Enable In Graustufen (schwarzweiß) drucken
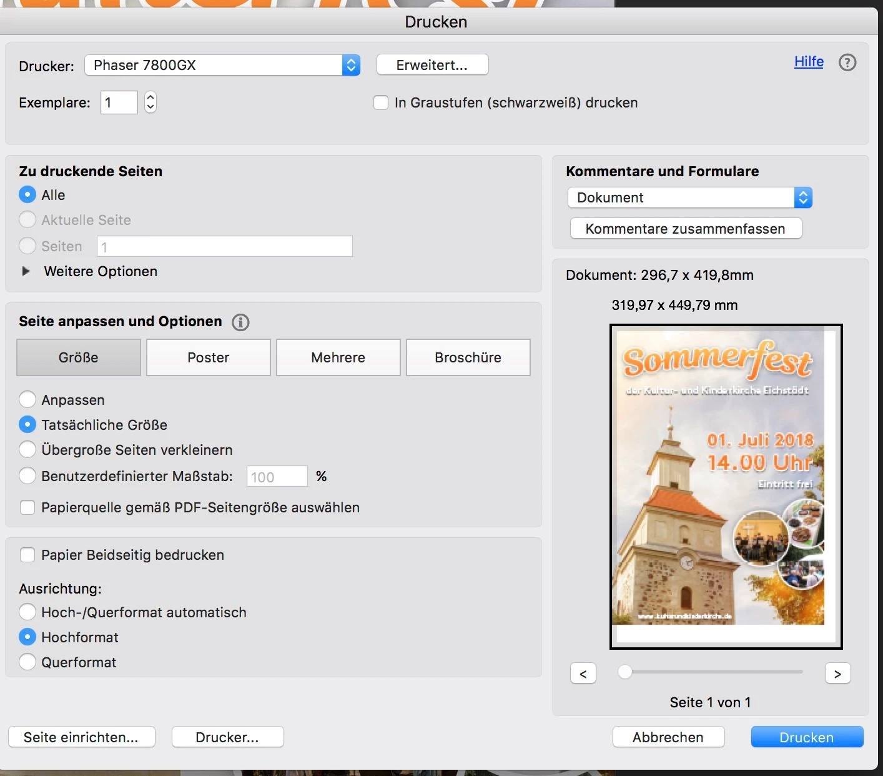The height and width of the screenshot is (776, 883). tap(381, 102)
